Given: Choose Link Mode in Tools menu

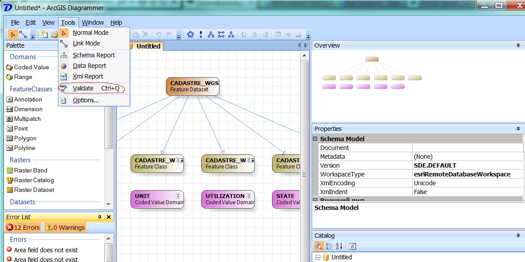Looking at the screenshot, I should click(94, 43).
